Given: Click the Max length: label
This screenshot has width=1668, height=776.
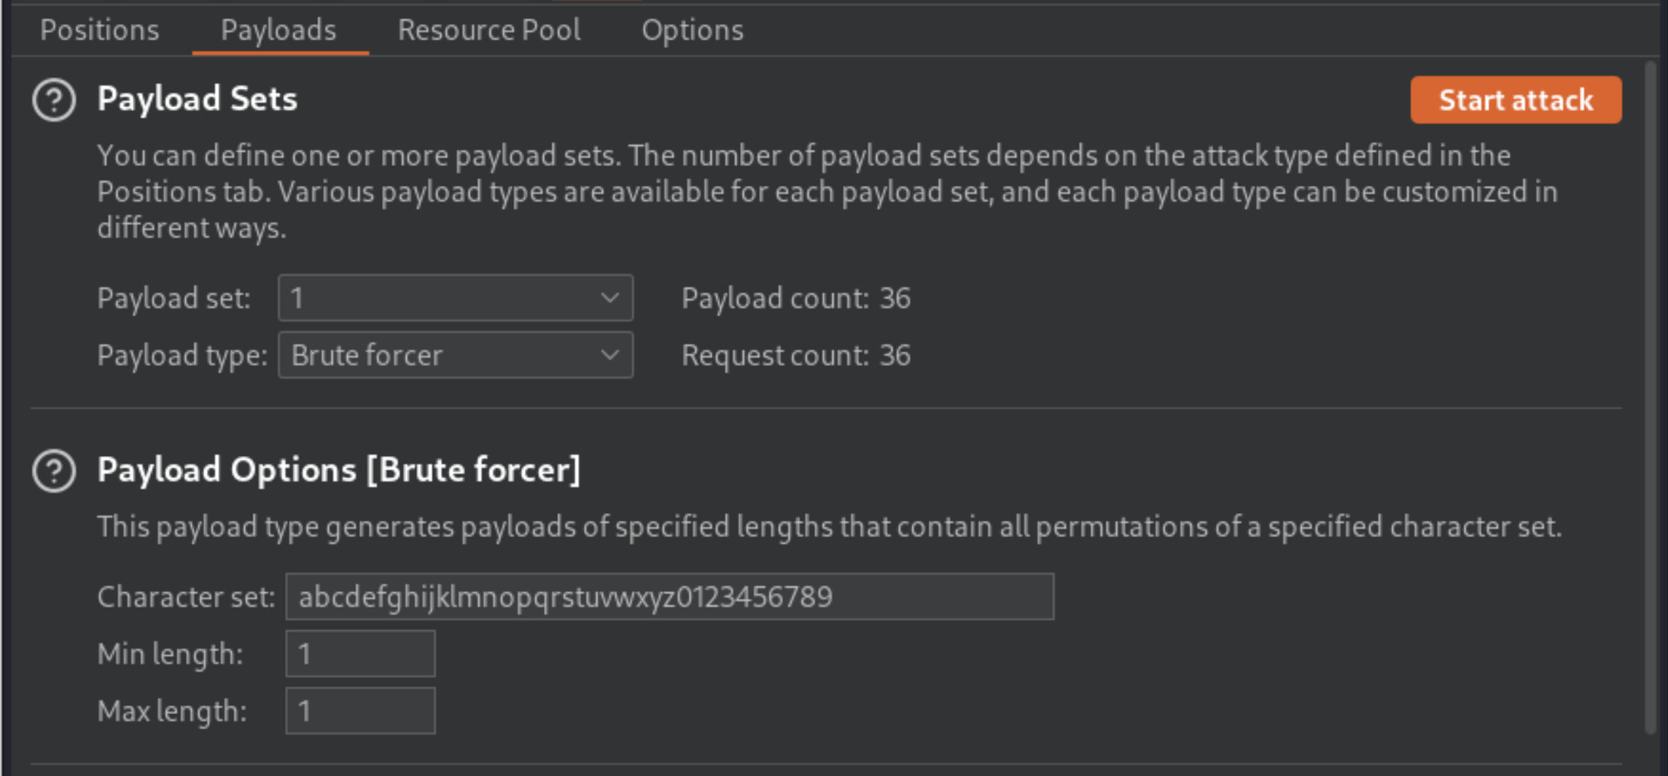Looking at the screenshot, I should (x=172, y=710).
